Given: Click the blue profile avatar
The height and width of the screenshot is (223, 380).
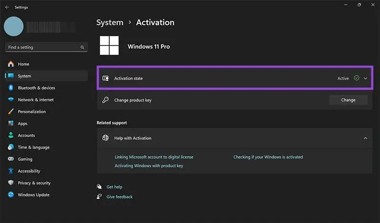Looking at the screenshot, I should click(x=14, y=27).
